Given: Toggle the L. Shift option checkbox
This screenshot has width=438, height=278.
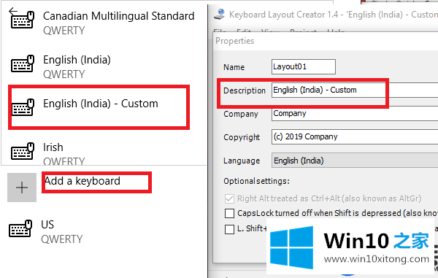Looking at the screenshot, I should [229, 229].
